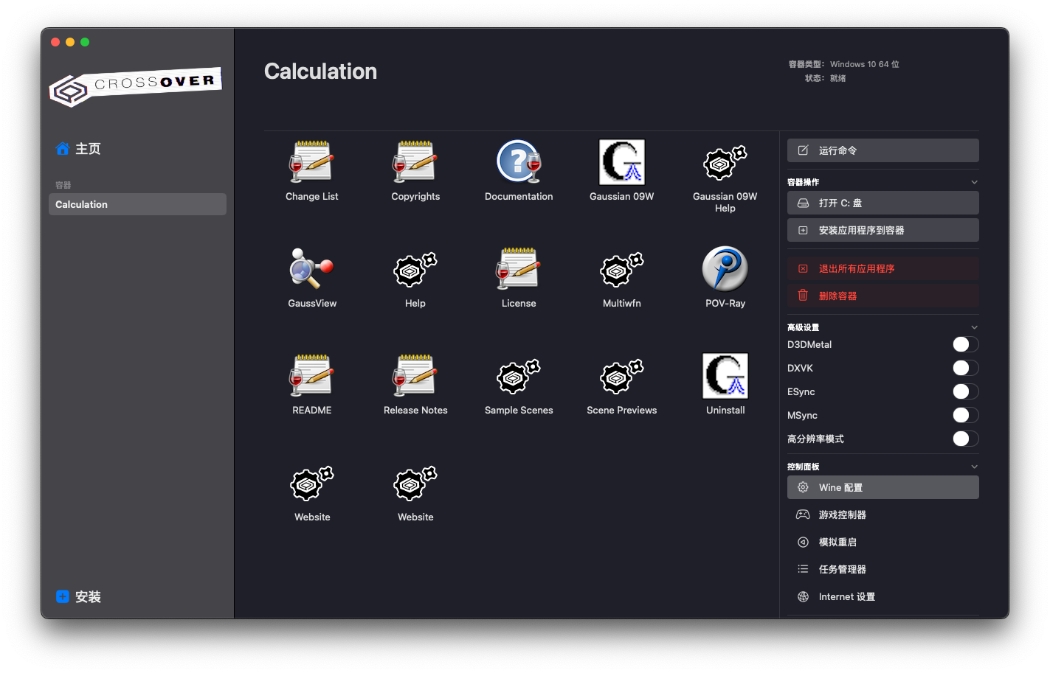Enable 高分辨率模式 high resolution mode
1050x673 pixels.
pyautogui.click(x=965, y=439)
